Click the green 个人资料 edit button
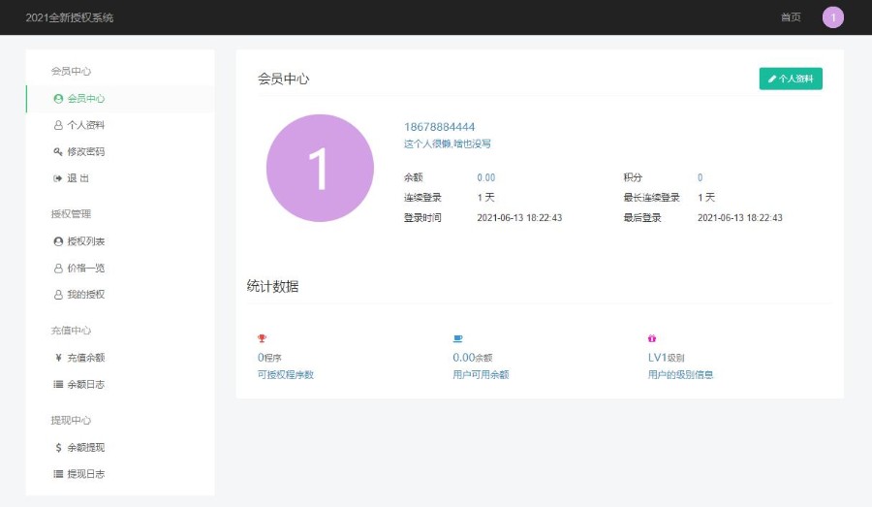The height and width of the screenshot is (507, 872). point(791,79)
